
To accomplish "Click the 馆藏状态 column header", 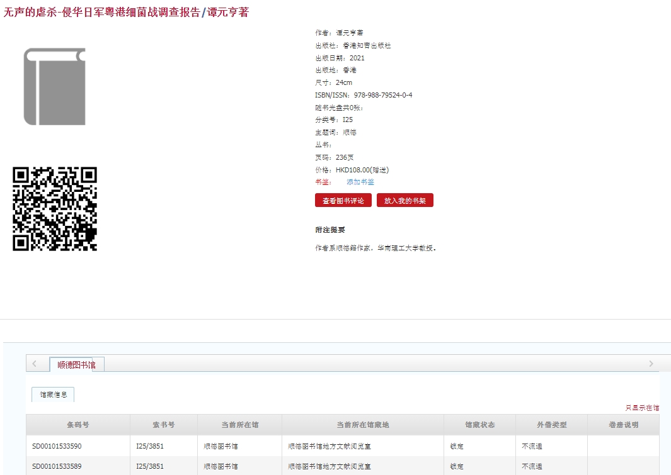I will [x=479, y=425].
